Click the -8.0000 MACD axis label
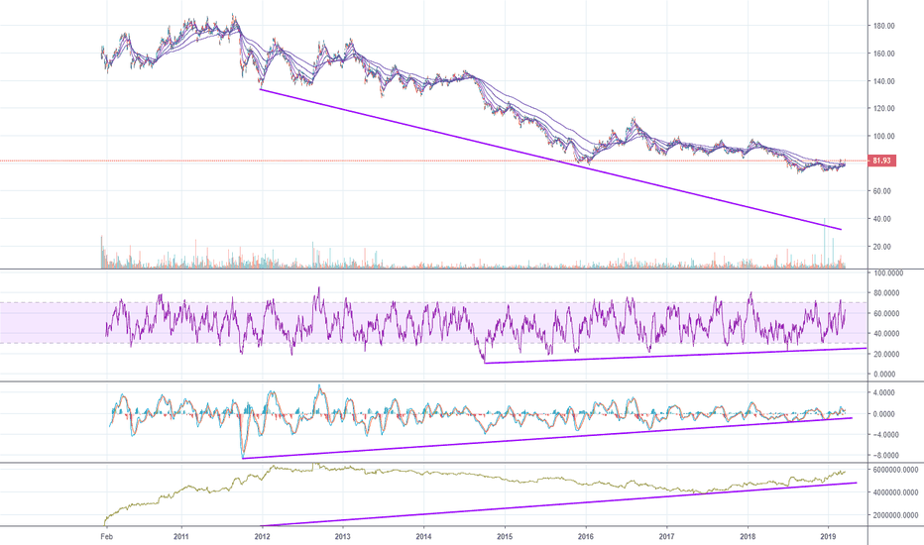 [x=883, y=456]
